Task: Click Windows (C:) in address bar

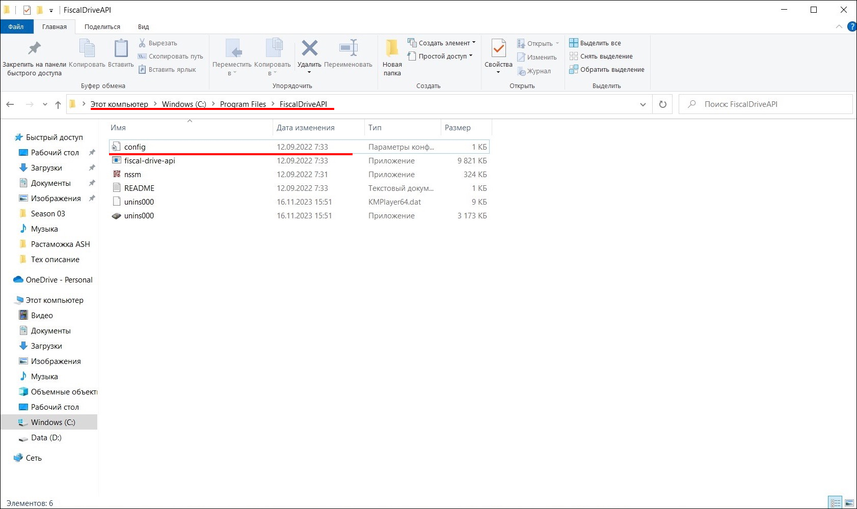Action: pyautogui.click(x=184, y=104)
